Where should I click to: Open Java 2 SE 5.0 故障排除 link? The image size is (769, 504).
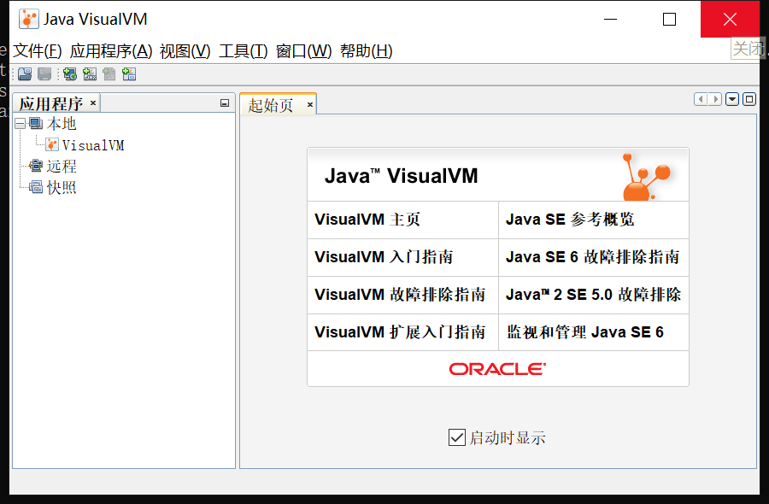[594, 295]
